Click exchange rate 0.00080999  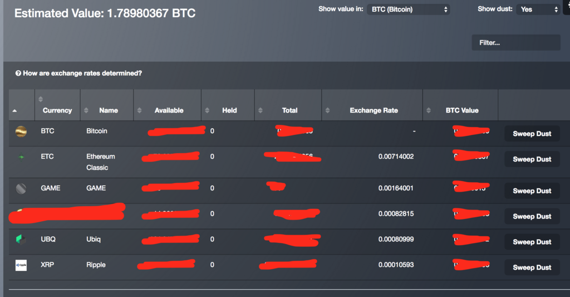coord(396,238)
